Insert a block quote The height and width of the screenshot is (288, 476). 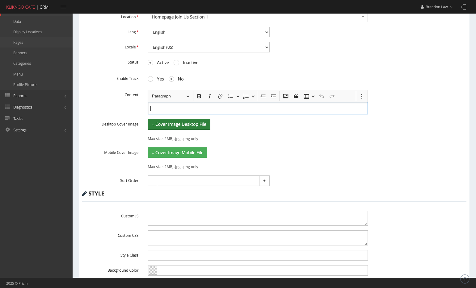pos(296,96)
